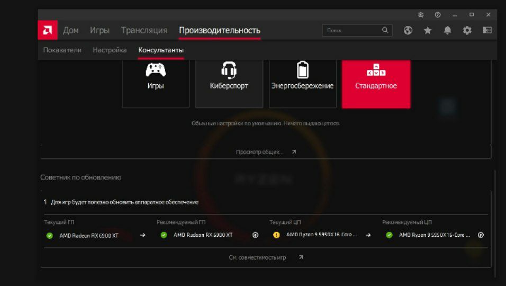Choose the Игры gamepad profile card
The width and height of the screenshot is (506, 286).
(156, 84)
